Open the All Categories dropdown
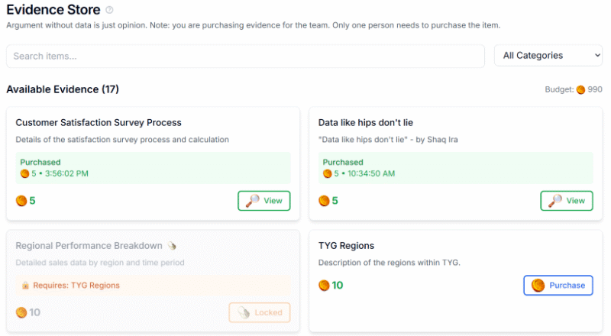Image resolution: width=611 pixels, height=336 pixels. point(548,55)
